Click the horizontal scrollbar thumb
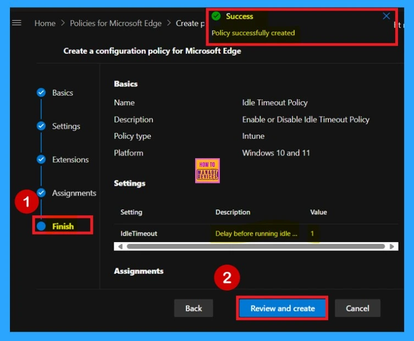Screen dimensions: 414x341 (256, 247)
